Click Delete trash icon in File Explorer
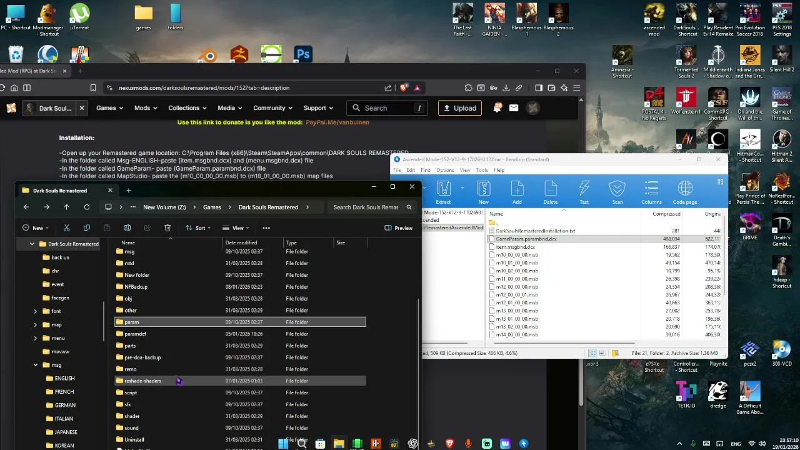The height and width of the screenshot is (450, 800). [x=167, y=228]
